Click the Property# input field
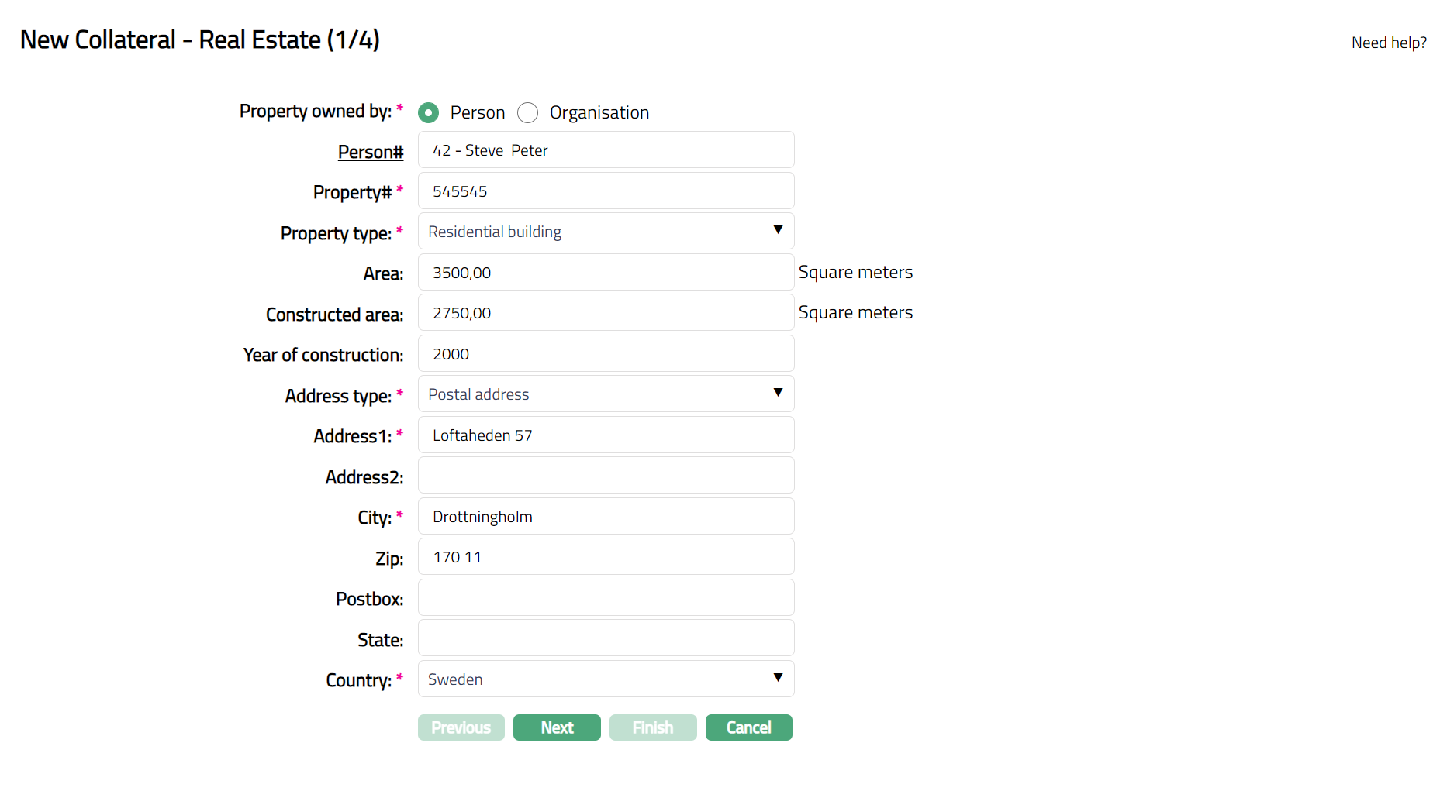The width and height of the screenshot is (1440, 791). (x=606, y=191)
